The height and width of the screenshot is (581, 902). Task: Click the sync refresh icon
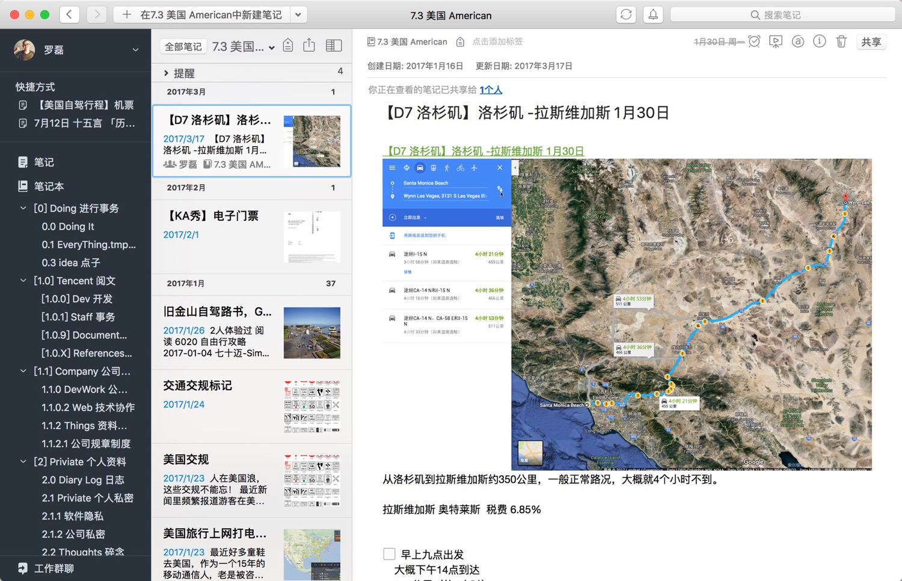[625, 15]
